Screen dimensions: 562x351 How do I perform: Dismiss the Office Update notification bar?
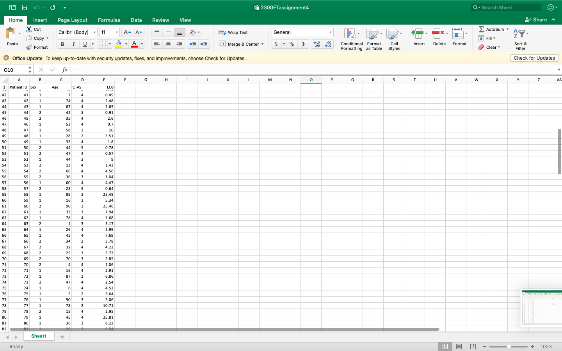click(x=6, y=58)
